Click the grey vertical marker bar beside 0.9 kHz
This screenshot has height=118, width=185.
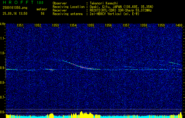(6, 68)
